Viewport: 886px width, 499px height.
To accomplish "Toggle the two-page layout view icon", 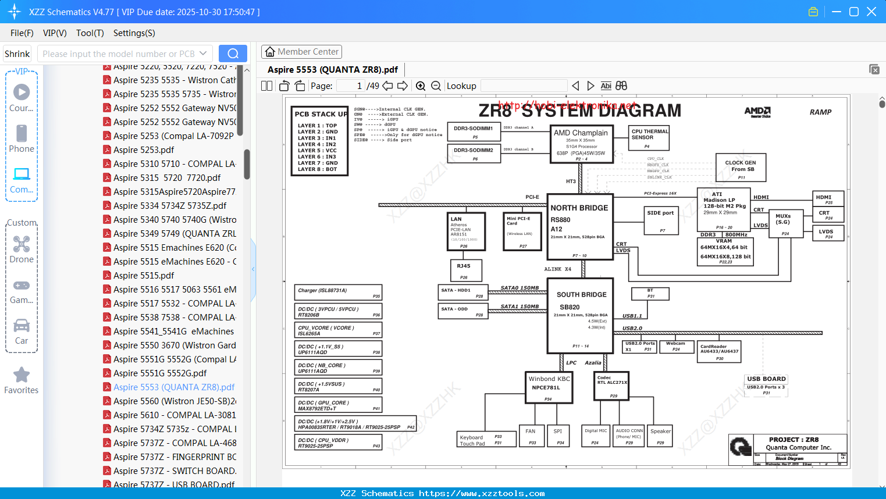I will 267,85.
